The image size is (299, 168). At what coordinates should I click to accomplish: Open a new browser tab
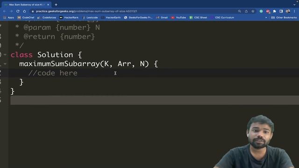(x=56, y=5)
